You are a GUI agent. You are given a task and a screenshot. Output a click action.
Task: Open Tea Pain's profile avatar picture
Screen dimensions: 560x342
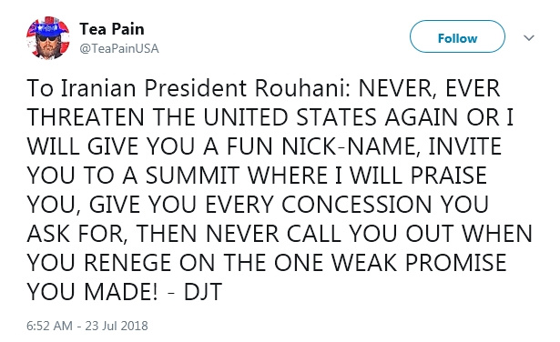[48, 38]
